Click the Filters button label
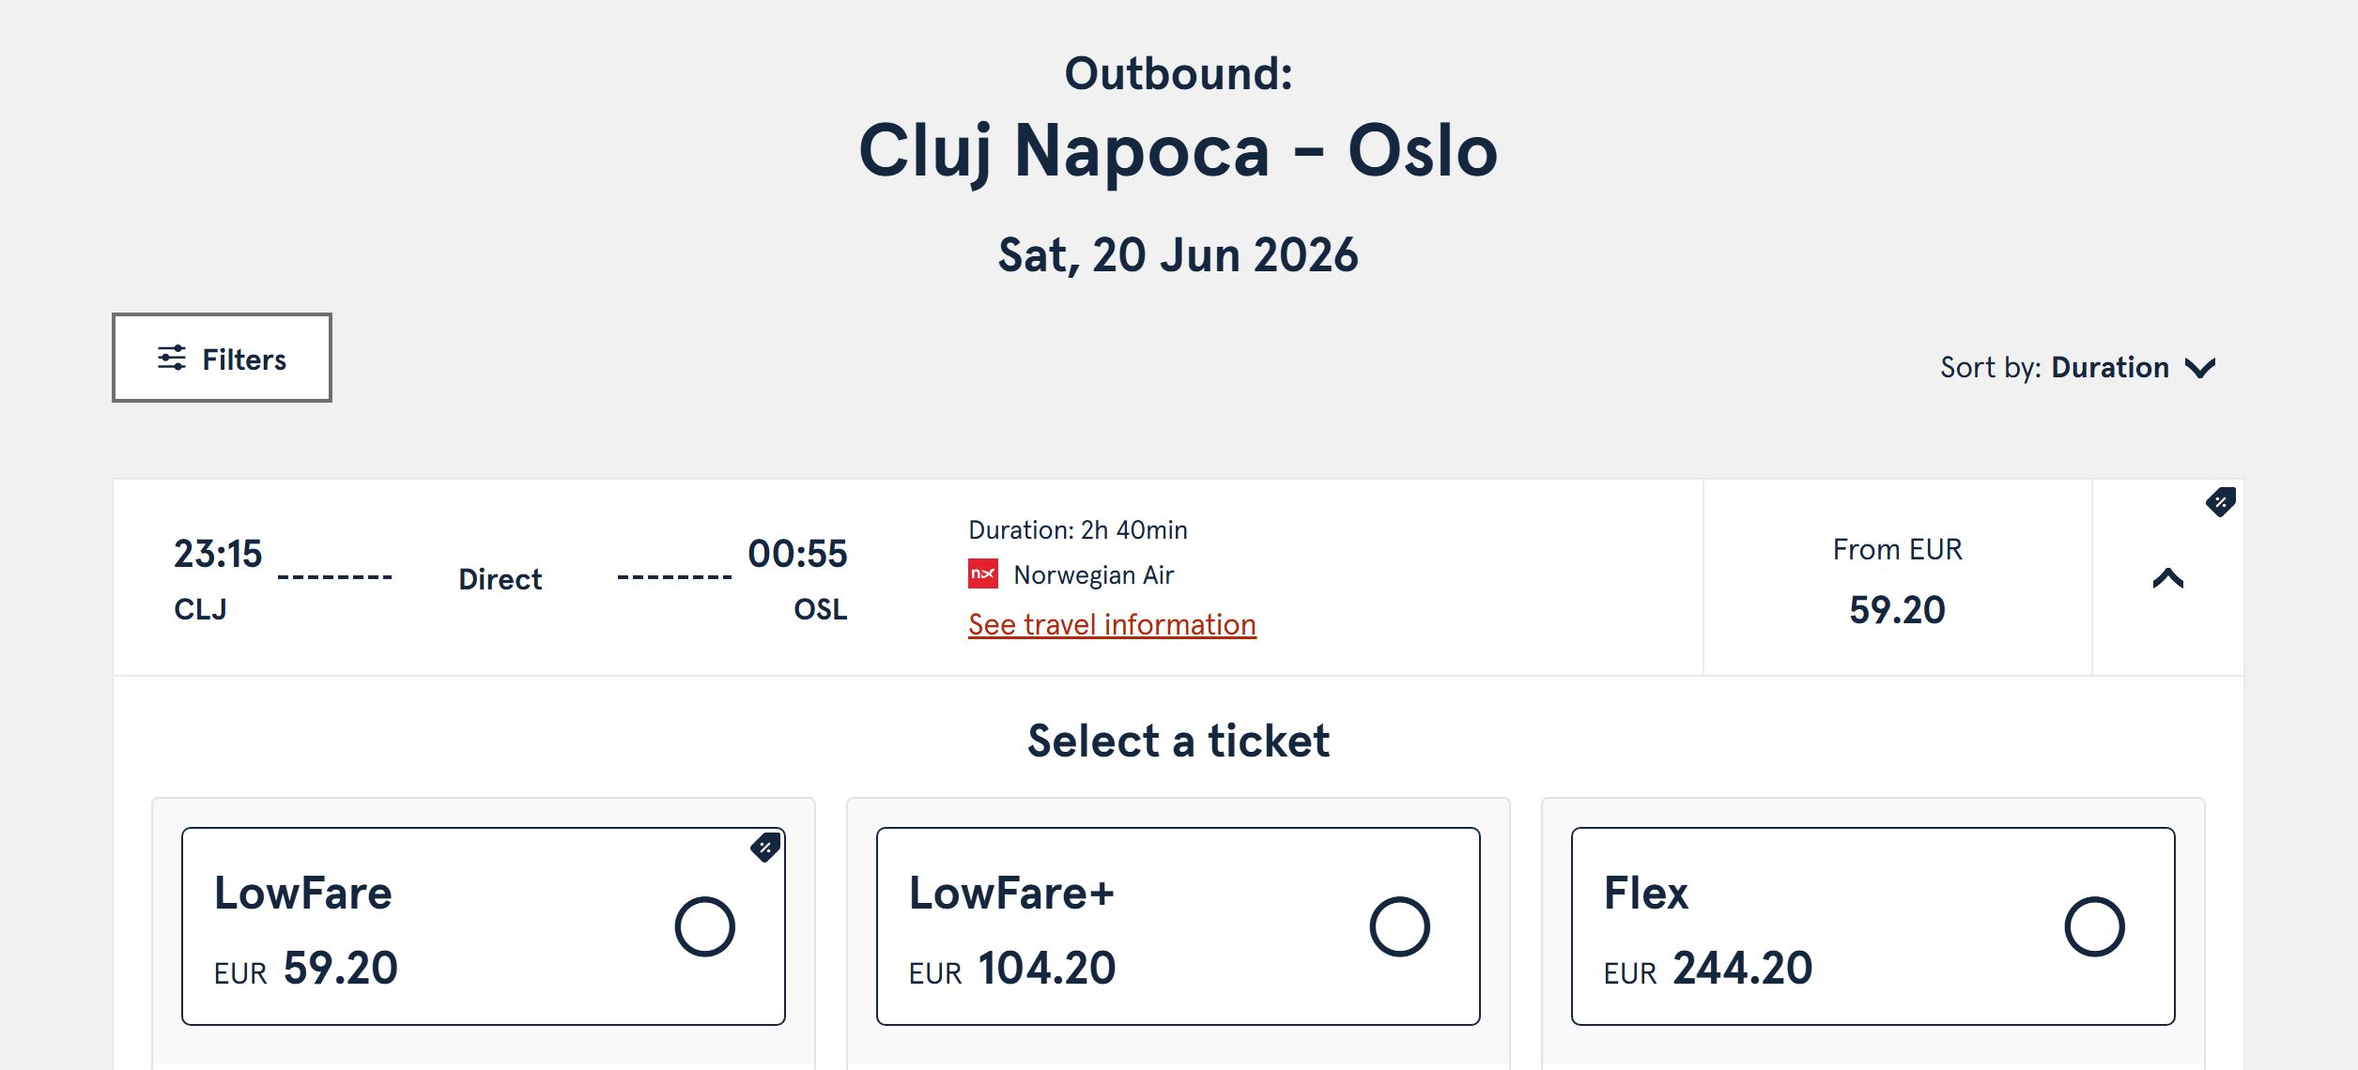The height and width of the screenshot is (1070, 2358). tap(244, 359)
